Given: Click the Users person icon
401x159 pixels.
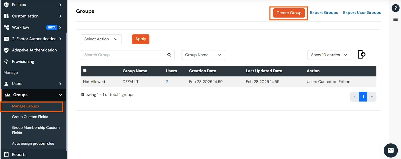Looking at the screenshot, I should pyautogui.click(x=7, y=83).
